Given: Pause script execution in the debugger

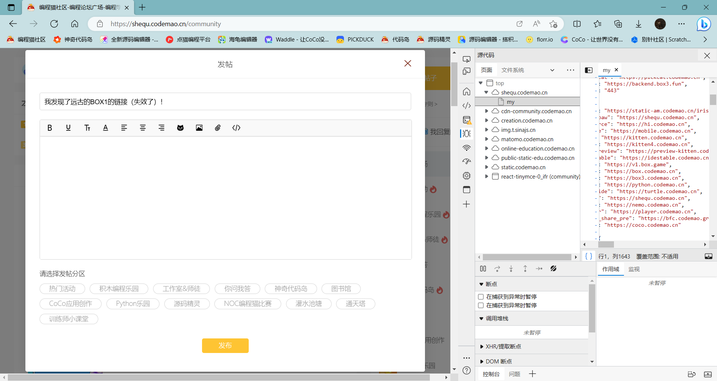Looking at the screenshot, I should (483, 269).
